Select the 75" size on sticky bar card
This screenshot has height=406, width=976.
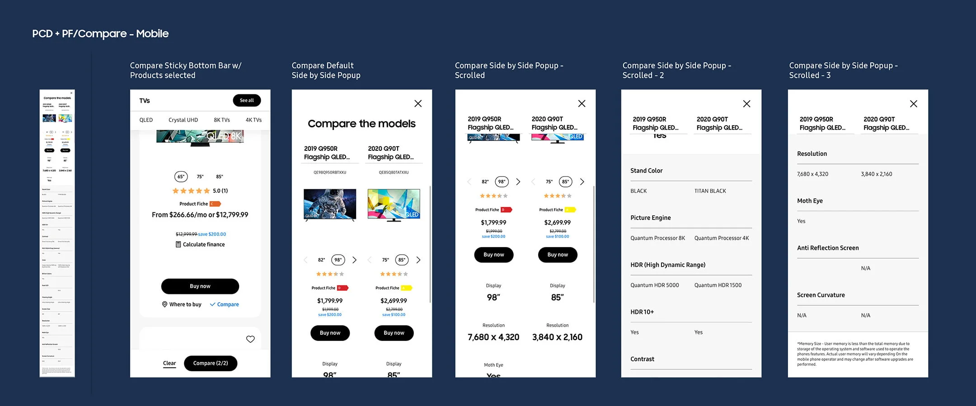coord(200,177)
